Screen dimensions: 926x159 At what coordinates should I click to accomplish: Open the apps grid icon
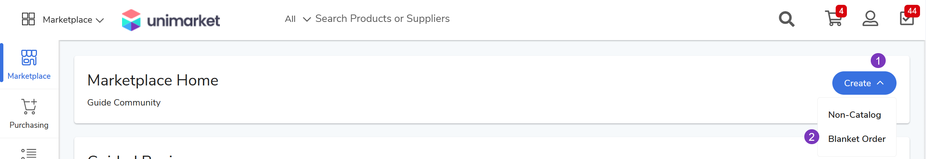coord(28,19)
